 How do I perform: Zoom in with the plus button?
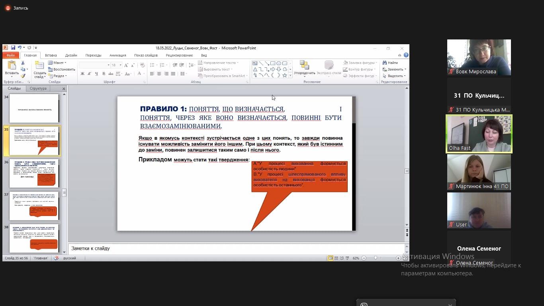(x=398, y=258)
